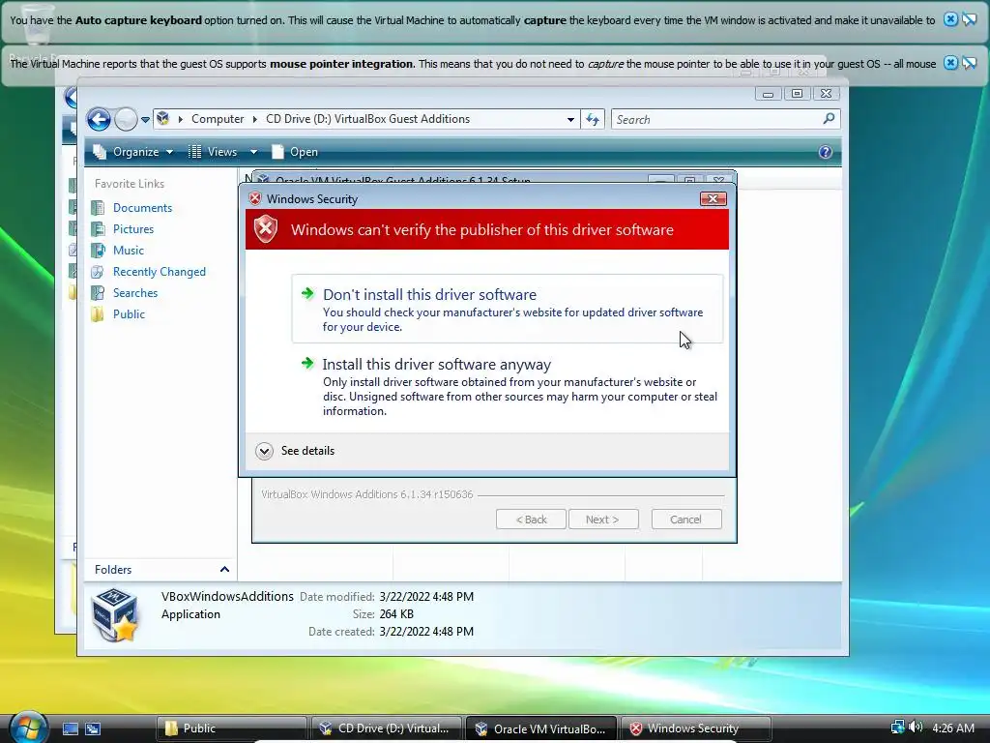Switch to CD Drive (D:) taskbar window
Viewport: 990px width, 743px height.
click(387, 728)
